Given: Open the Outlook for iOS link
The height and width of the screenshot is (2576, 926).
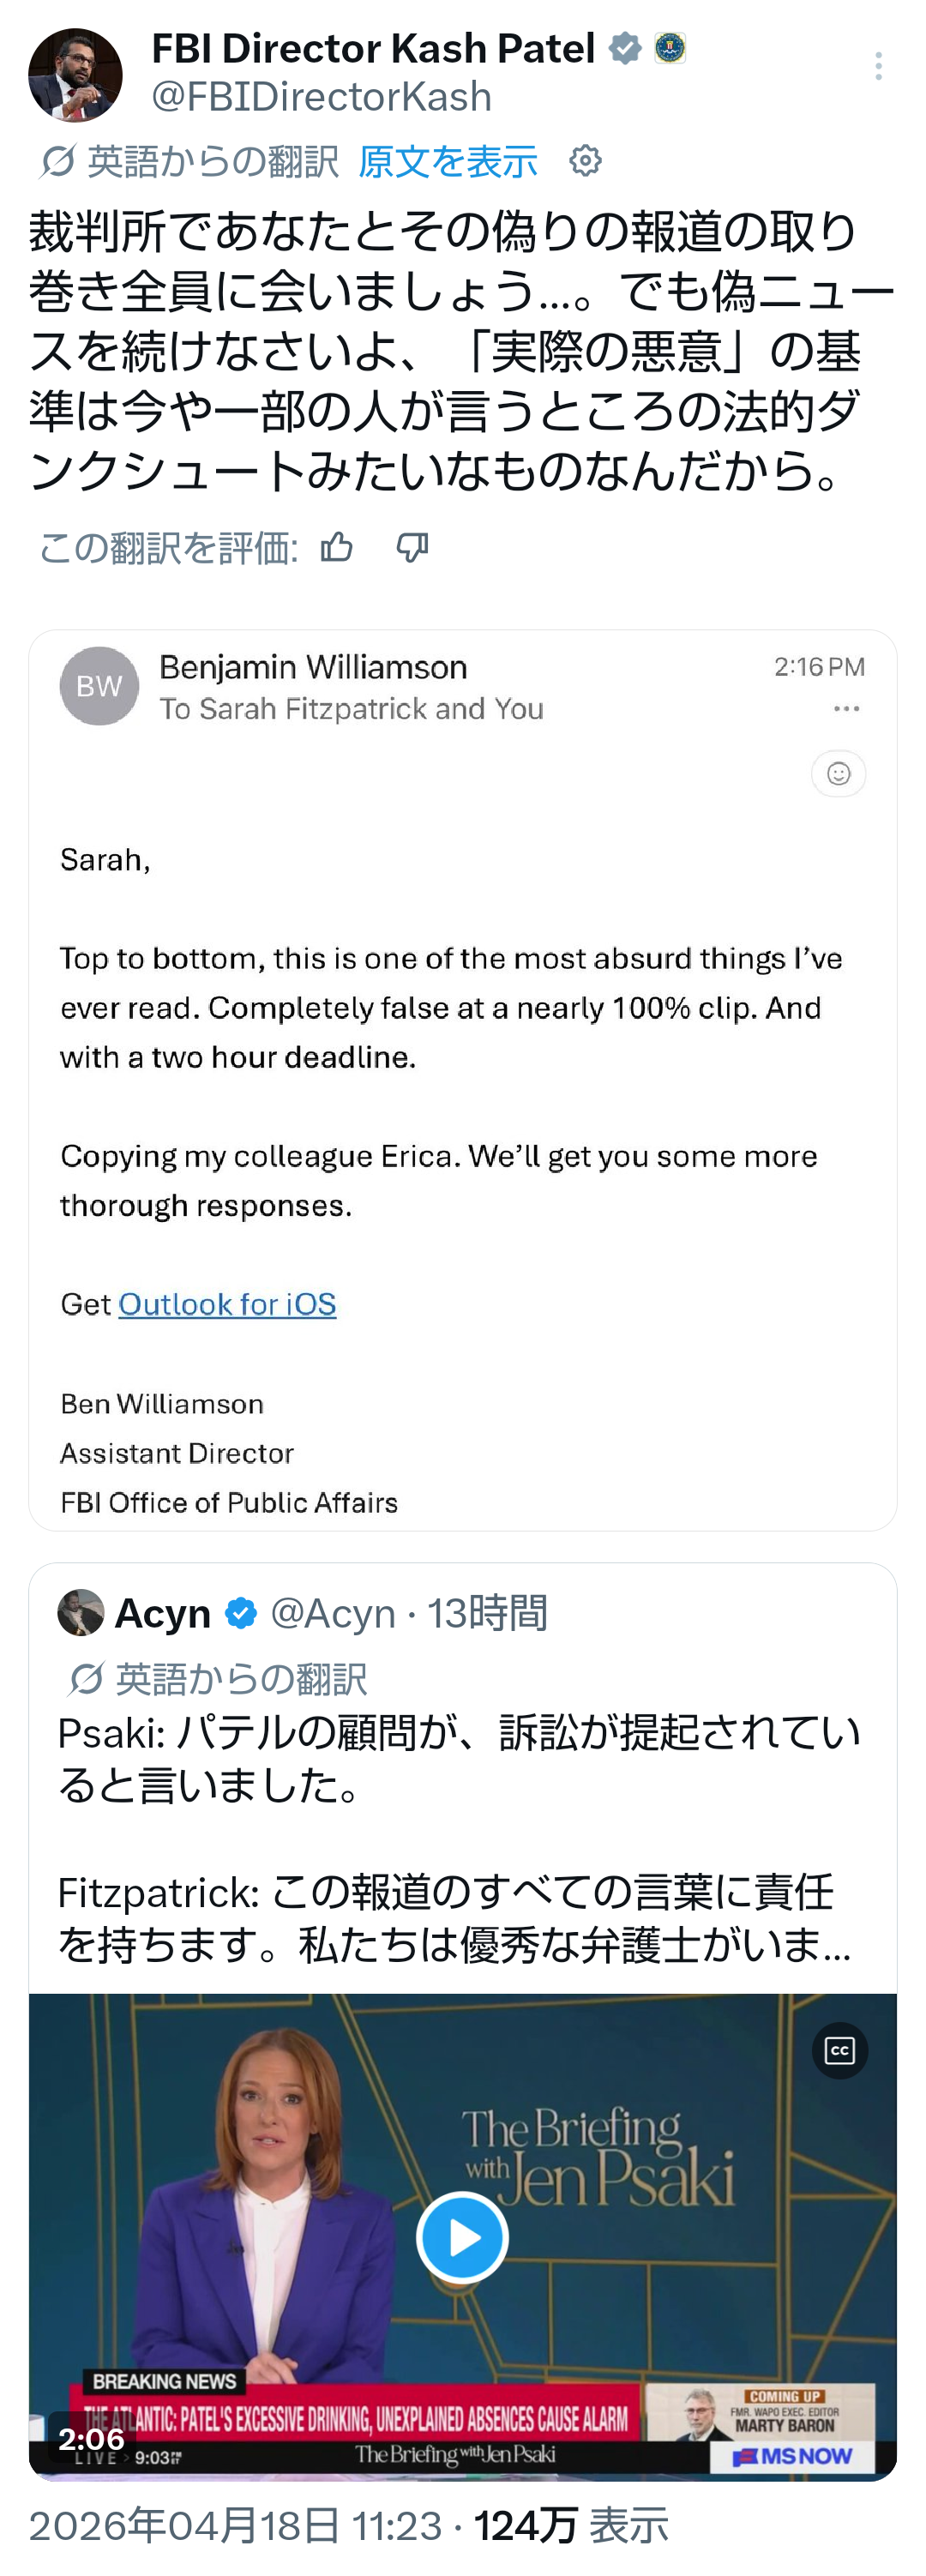Looking at the screenshot, I should coord(227,1304).
